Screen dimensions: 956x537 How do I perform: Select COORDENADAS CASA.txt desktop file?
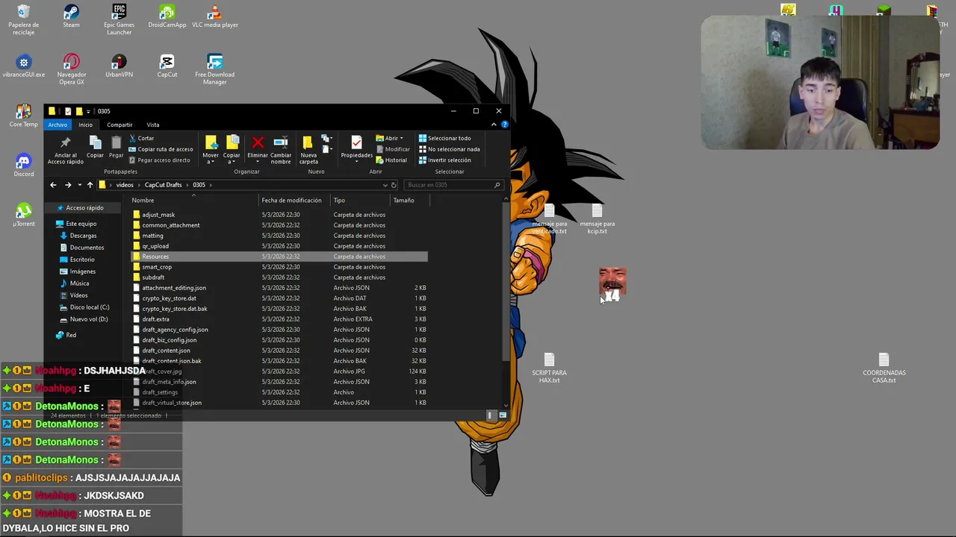pyautogui.click(x=884, y=368)
